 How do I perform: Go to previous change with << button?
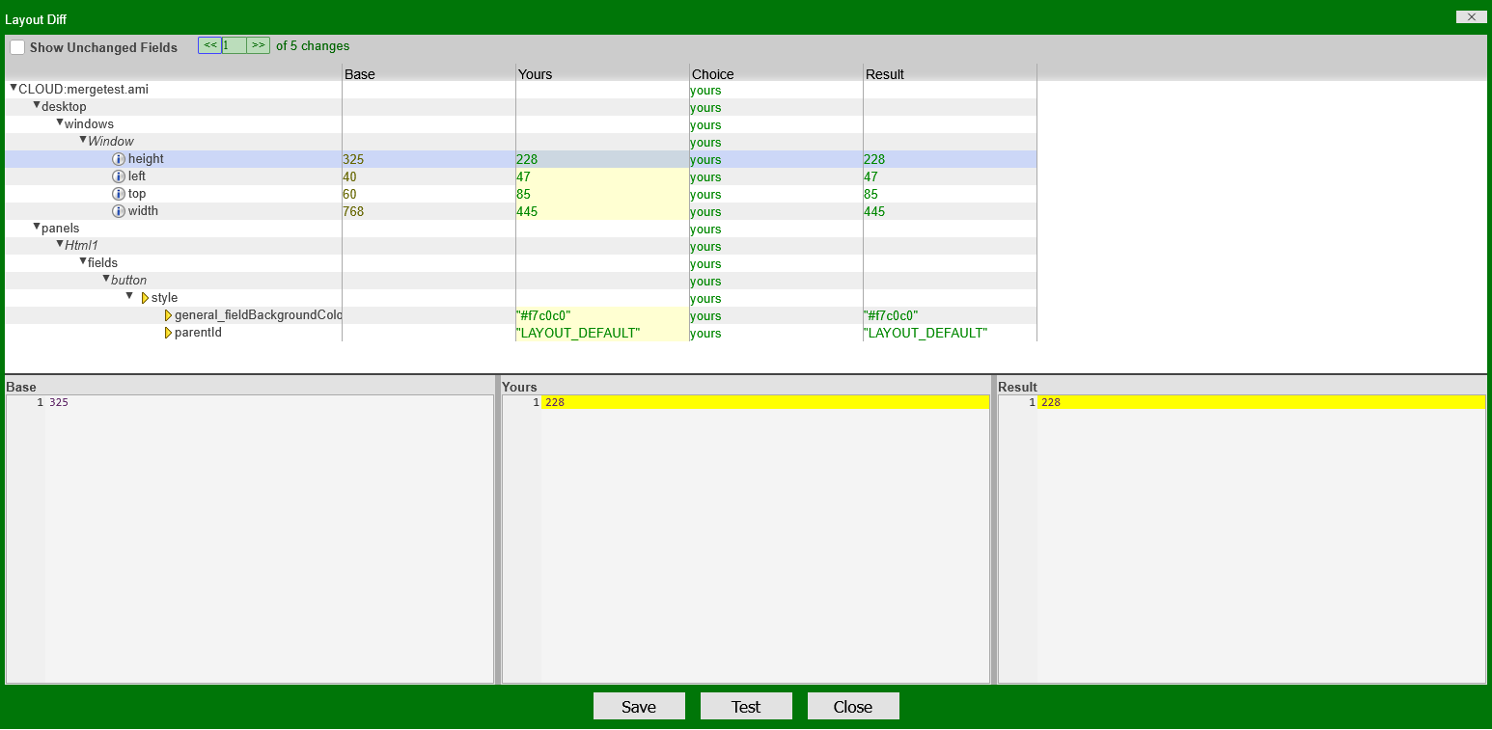(209, 45)
